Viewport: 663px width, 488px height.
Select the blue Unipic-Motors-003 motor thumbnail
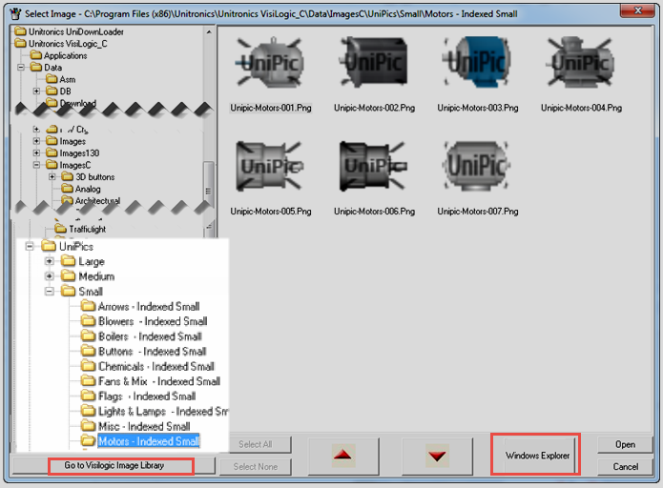click(477, 62)
